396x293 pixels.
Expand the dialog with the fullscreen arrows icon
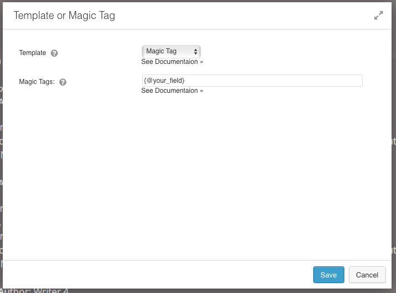[378, 16]
